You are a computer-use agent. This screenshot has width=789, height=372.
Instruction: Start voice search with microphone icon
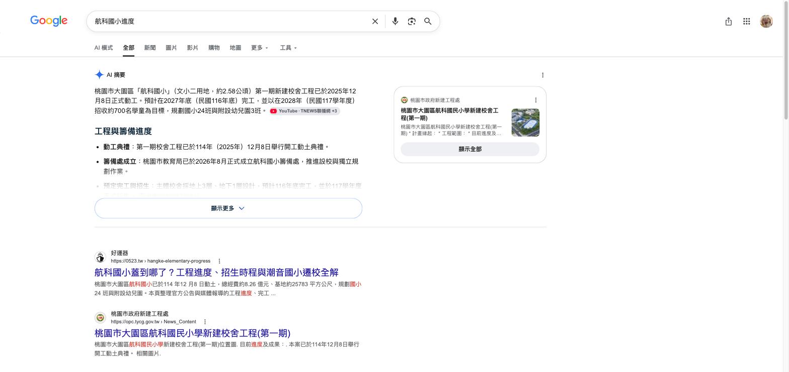point(395,21)
